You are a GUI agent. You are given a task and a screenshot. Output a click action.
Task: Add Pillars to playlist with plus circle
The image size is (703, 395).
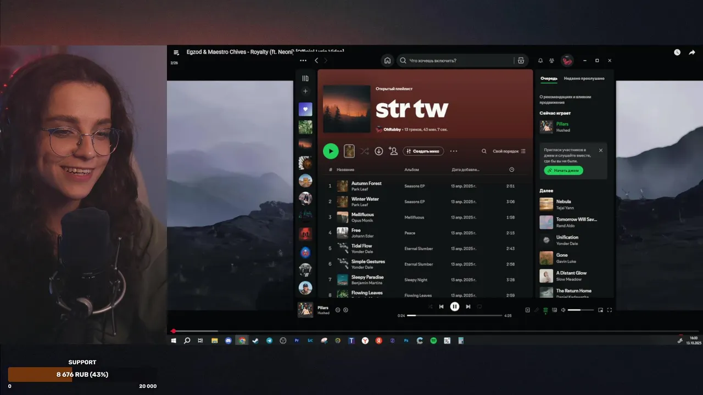coord(345,310)
